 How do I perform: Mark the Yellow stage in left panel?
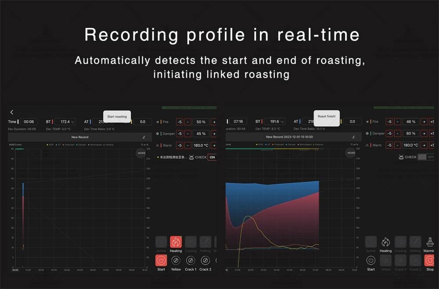(x=176, y=260)
